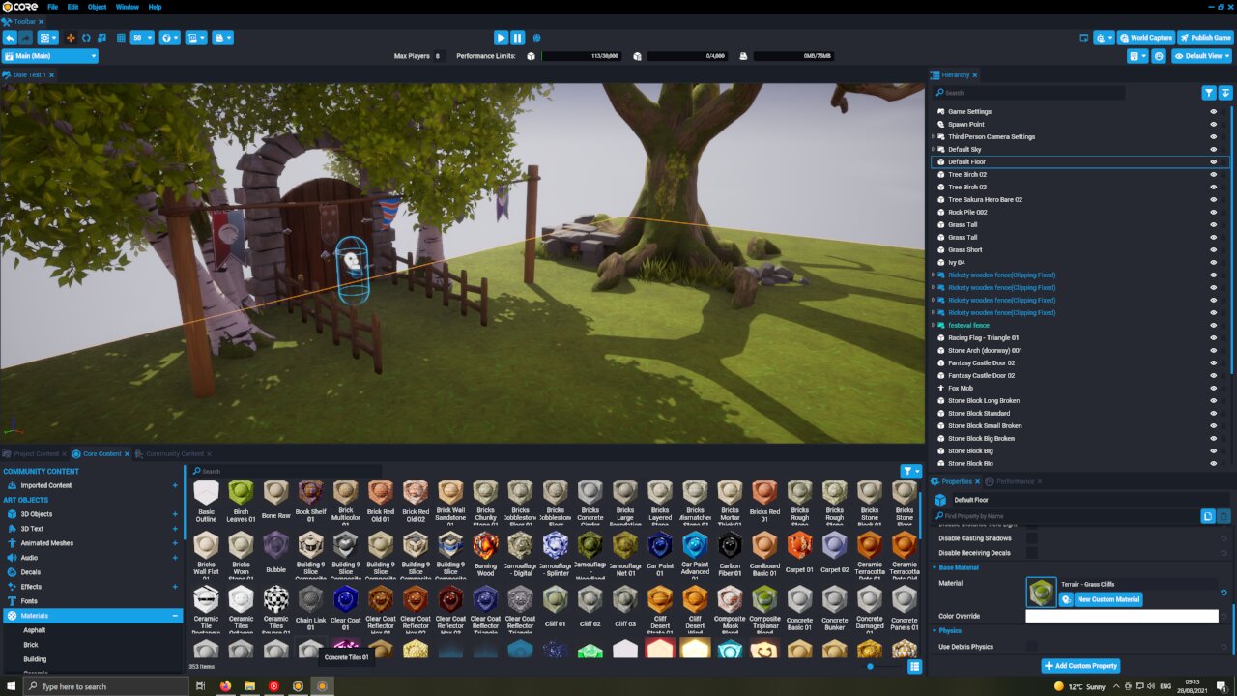Click the smiley face icon beside Default View
Screen dimensions: 1237x696
click(1159, 56)
